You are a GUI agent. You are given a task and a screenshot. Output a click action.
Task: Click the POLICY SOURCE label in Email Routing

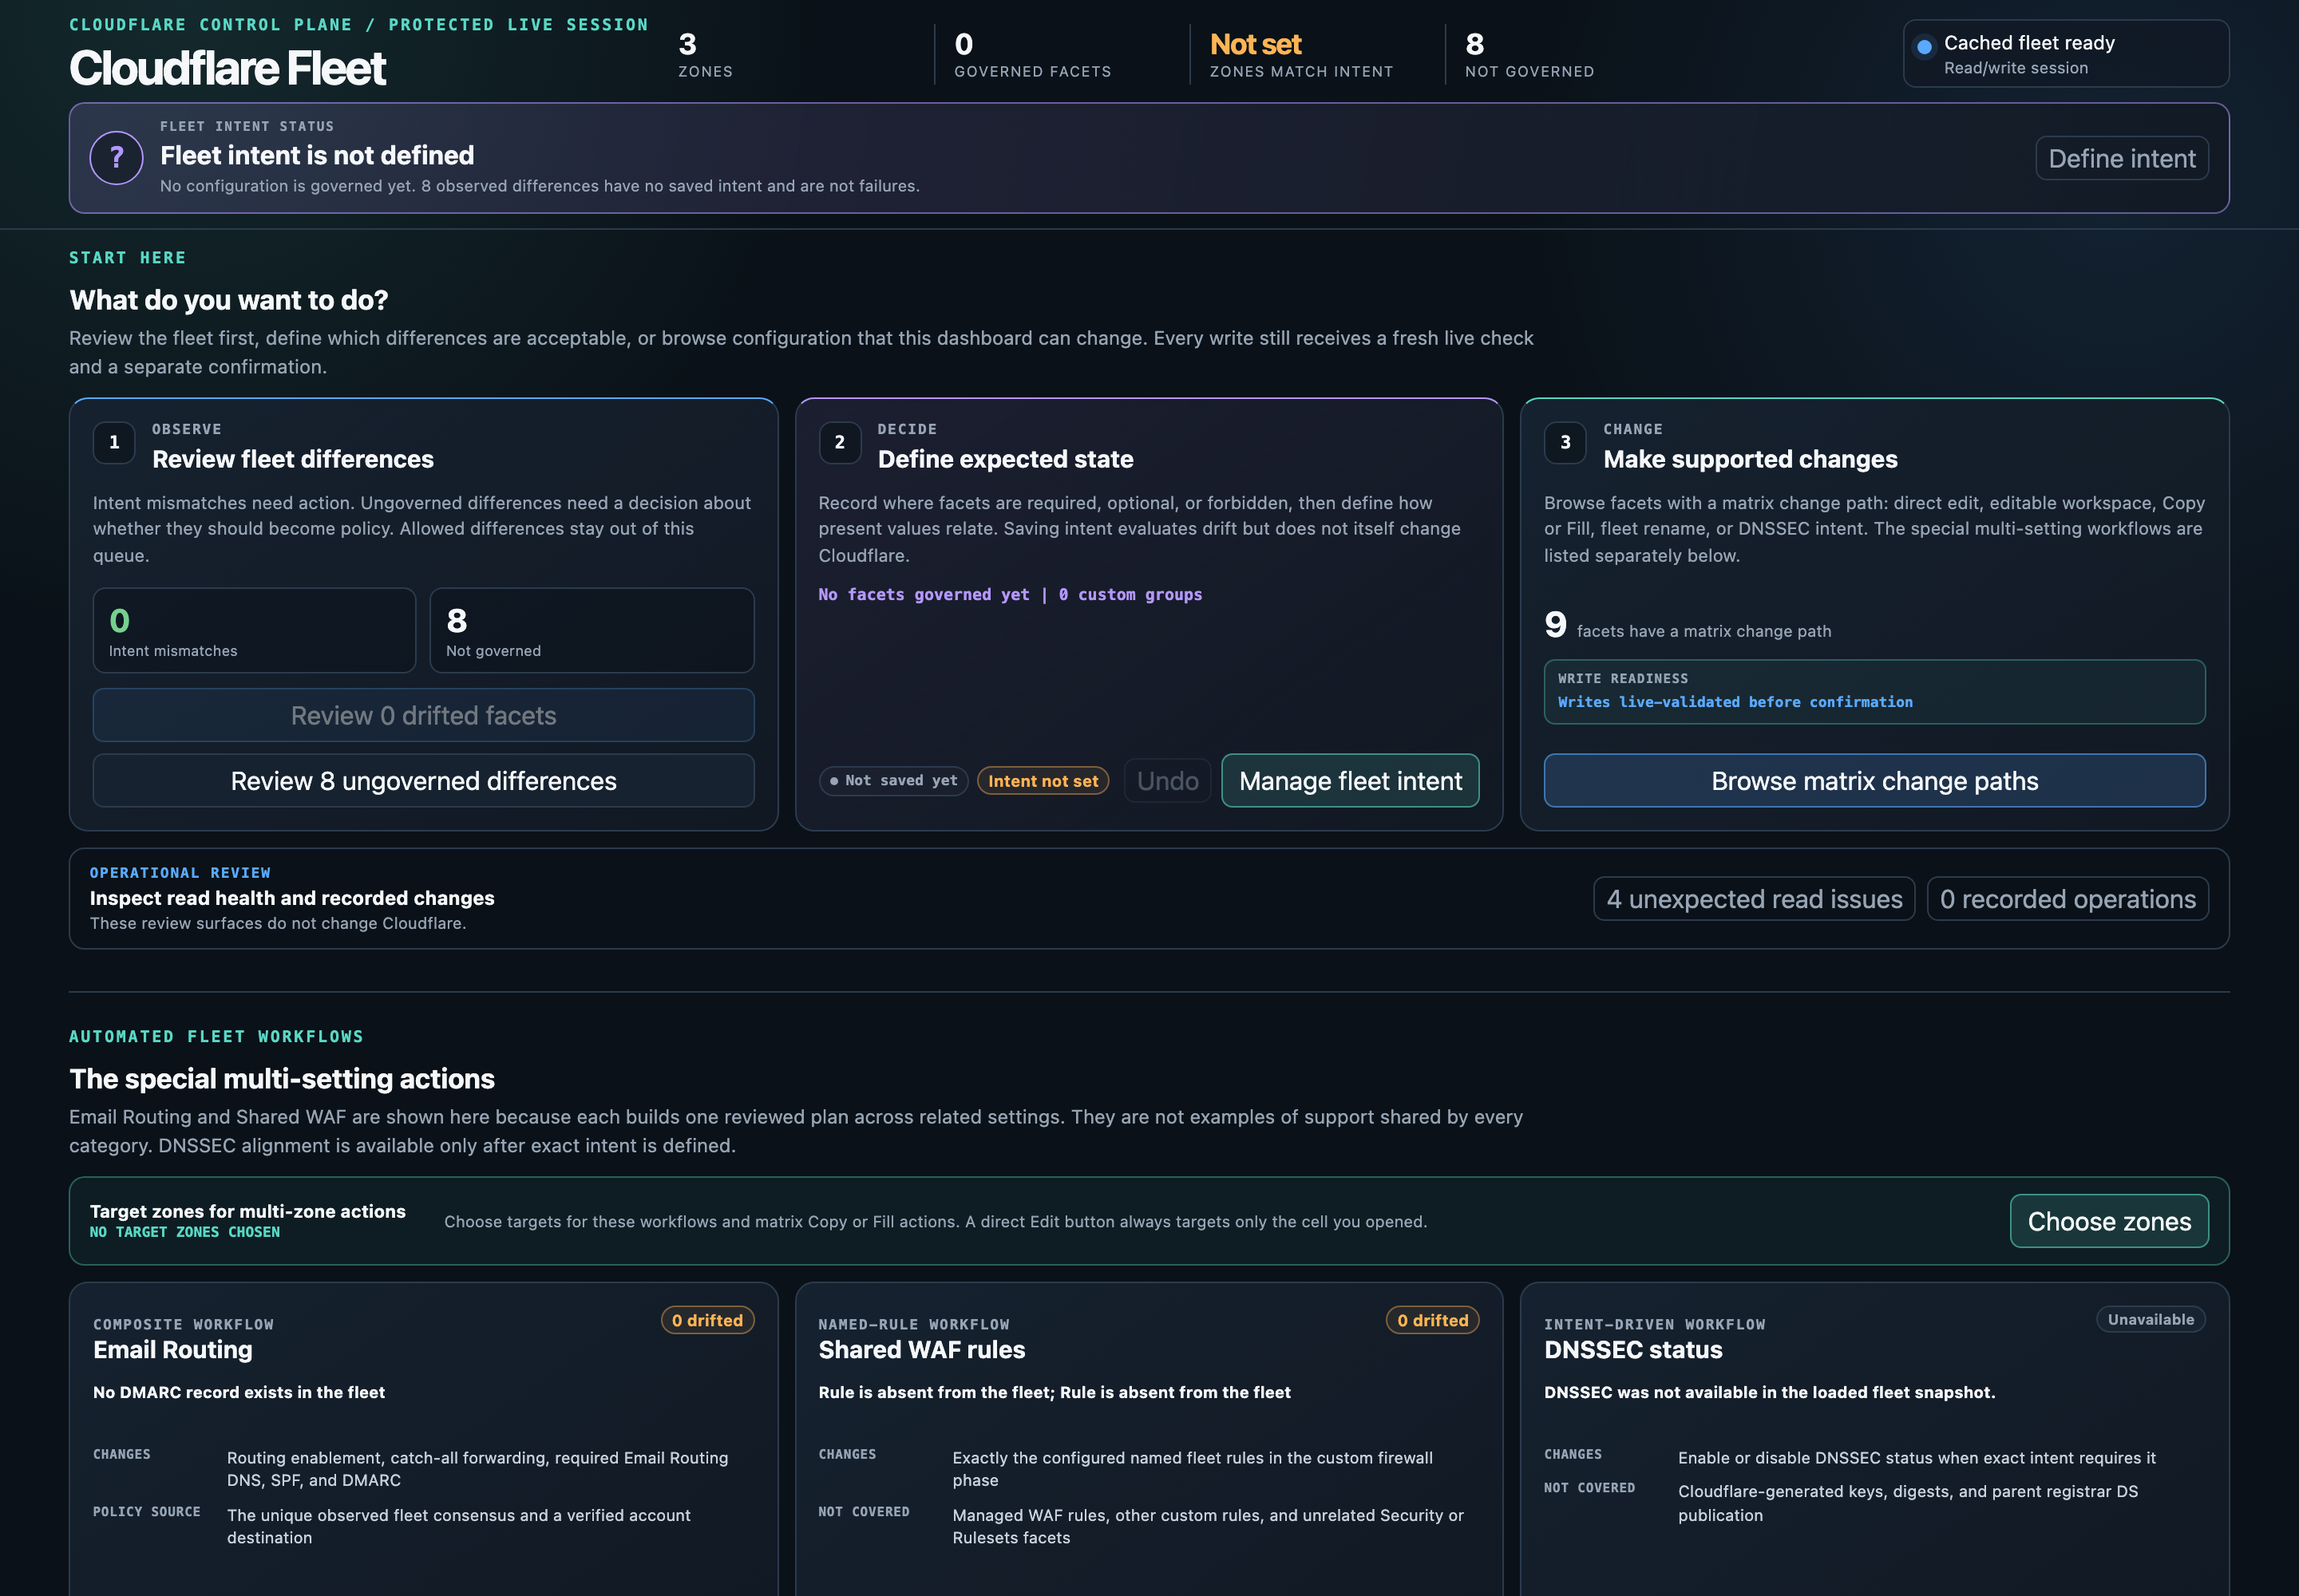click(x=146, y=1511)
